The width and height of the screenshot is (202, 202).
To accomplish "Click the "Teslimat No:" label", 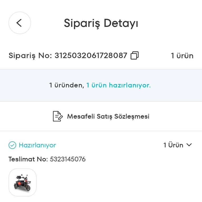I will tap(28, 159).
